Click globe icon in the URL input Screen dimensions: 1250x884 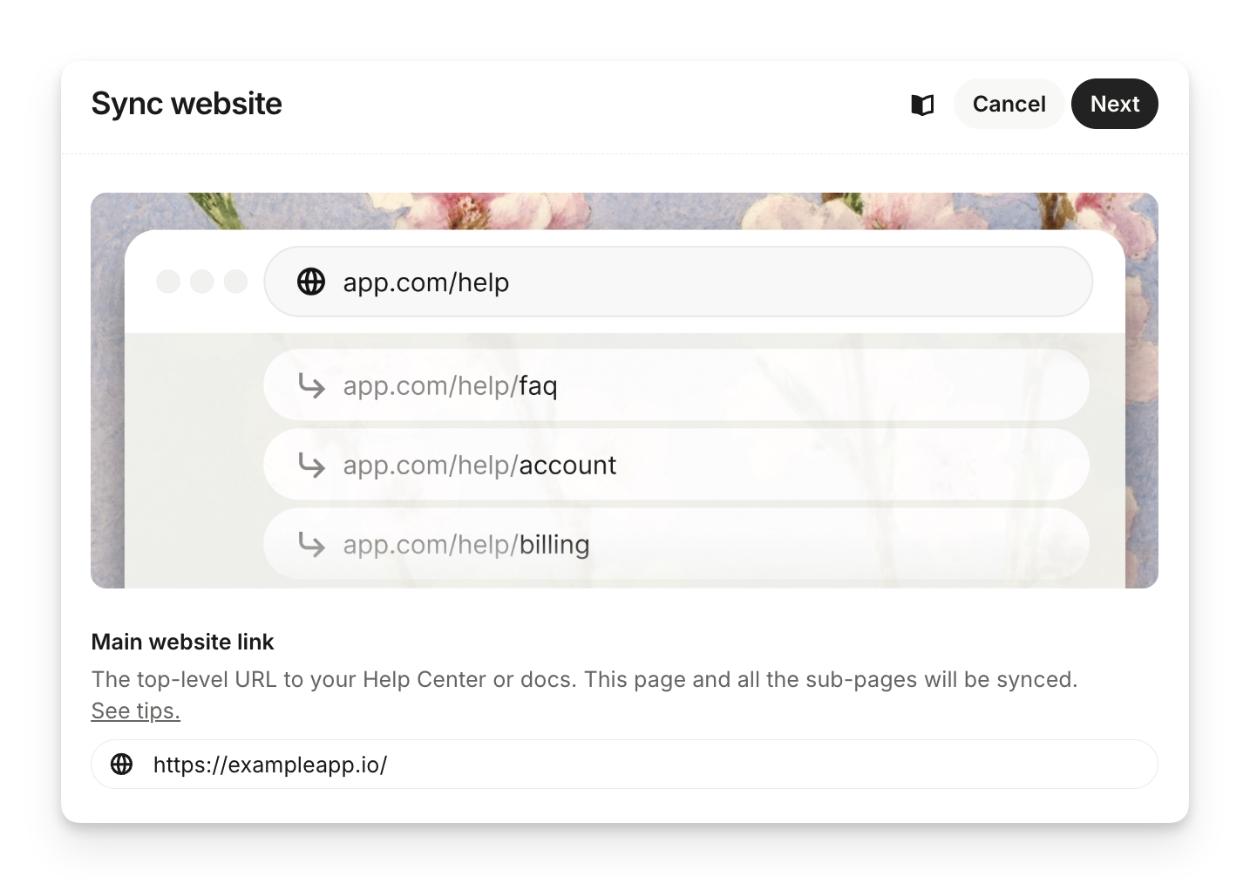[122, 765]
